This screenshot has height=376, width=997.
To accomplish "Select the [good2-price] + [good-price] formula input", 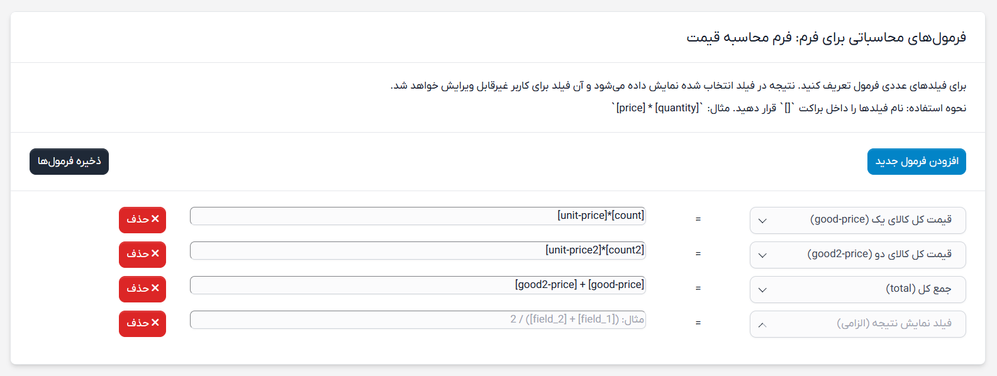I will pyautogui.click(x=417, y=284).
